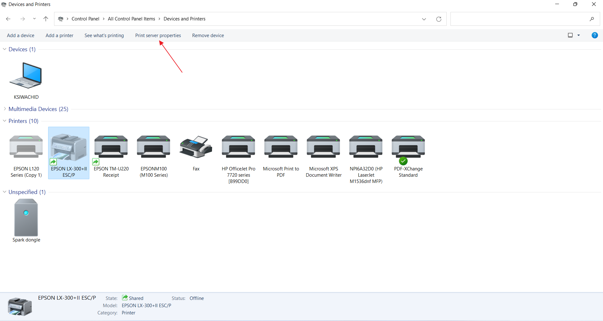This screenshot has height=321, width=603.
Task: Expand the Multimedia Devices (25) group
Action: click(x=4, y=109)
